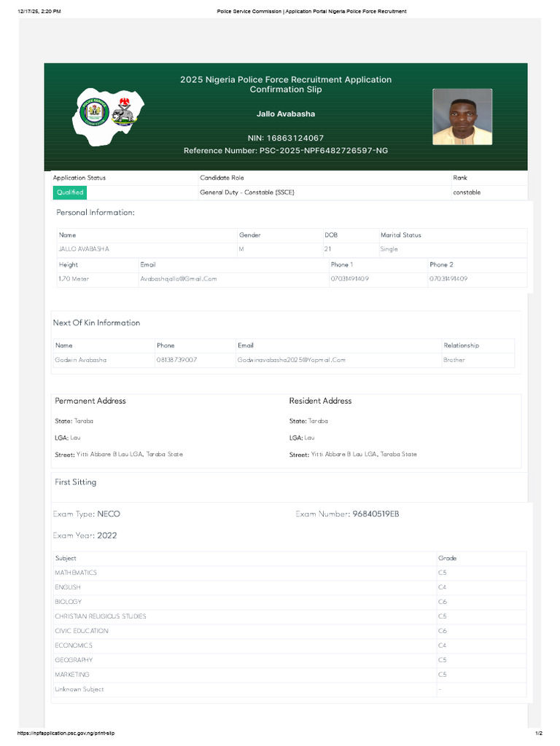Click the CIVIC EDUCATION subject row
This screenshot has width=560, height=746.
pyautogui.click(x=290, y=631)
